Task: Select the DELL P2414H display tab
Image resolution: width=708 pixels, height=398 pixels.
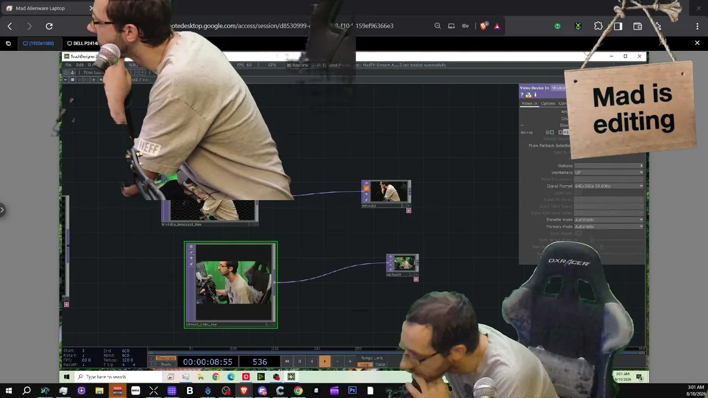Action: point(82,43)
